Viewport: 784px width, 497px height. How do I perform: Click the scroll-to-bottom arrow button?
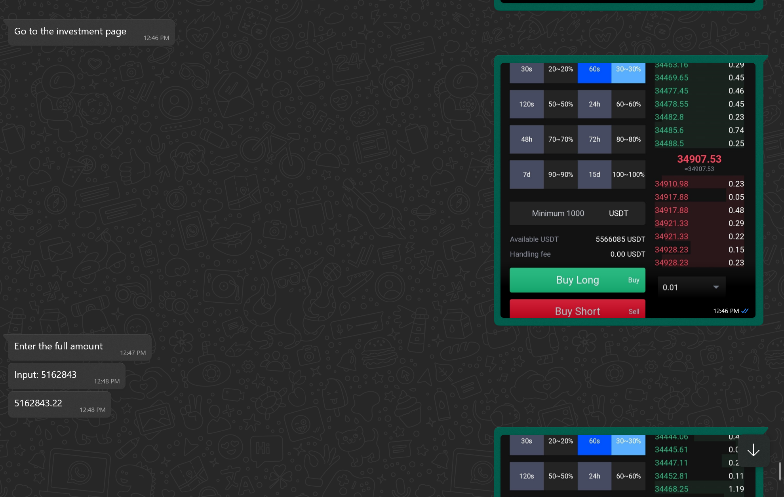pyautogui.click(x=753, y=450)
